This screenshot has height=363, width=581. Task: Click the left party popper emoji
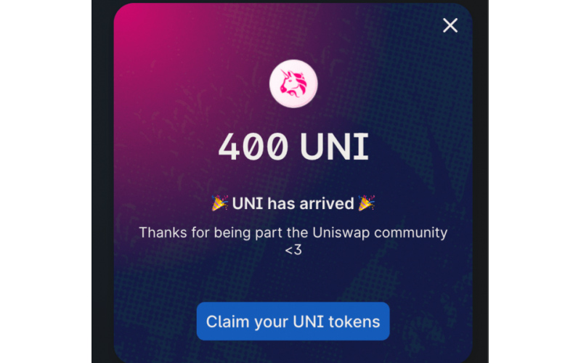[x=220, y=203]
